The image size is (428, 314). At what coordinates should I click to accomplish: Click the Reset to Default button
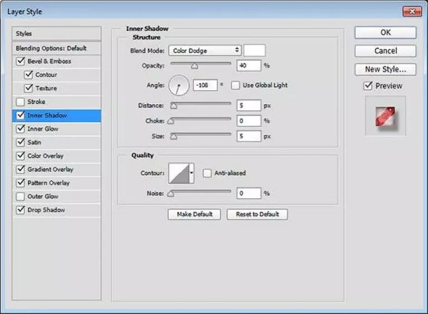click(x=257, y=214)
